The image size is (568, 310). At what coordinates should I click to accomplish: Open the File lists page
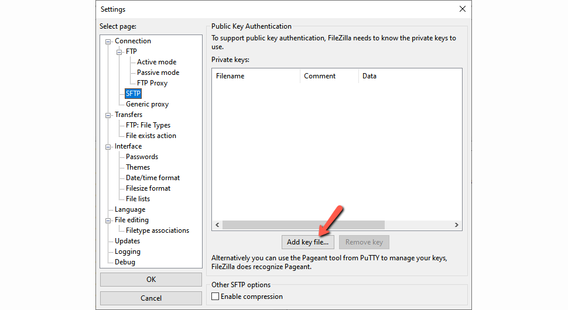click(x=138, y=198)
